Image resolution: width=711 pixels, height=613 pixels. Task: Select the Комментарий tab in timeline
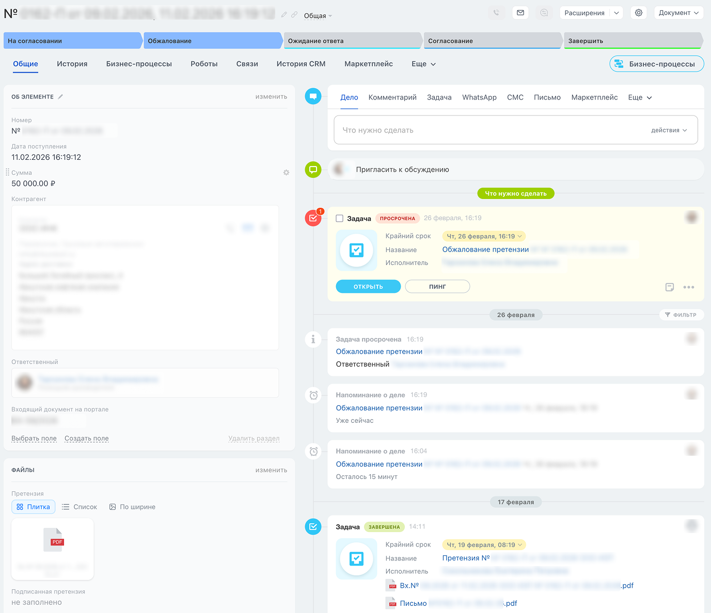[392, 97]
